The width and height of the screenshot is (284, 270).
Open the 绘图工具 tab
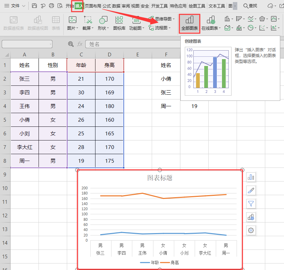pyautogui.click(x=197, y=6)
